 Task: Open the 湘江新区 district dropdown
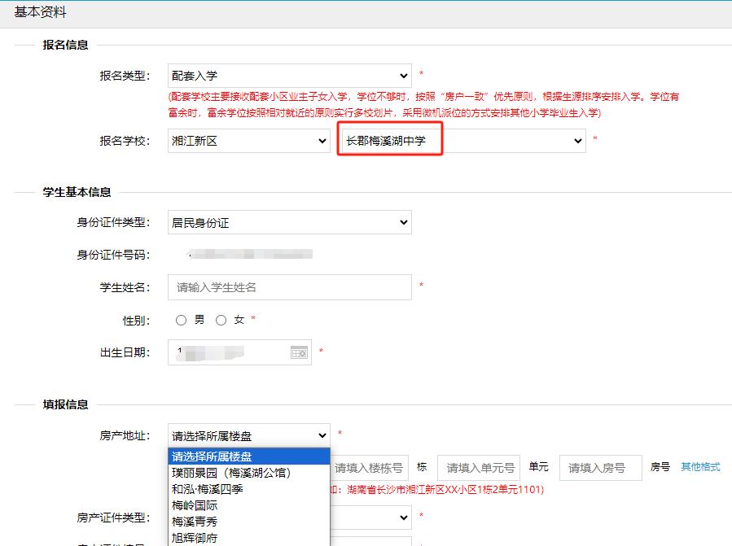tap(248, 141)
